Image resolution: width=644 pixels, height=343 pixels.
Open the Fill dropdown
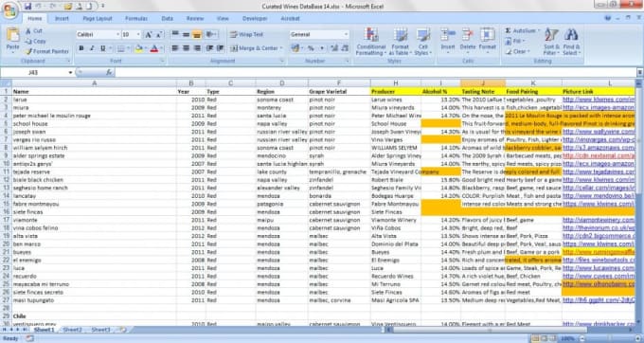pos(524,41)
